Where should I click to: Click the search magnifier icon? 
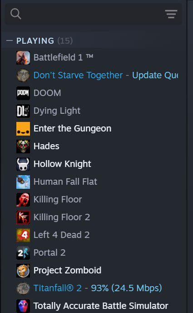tap(16, 14)
